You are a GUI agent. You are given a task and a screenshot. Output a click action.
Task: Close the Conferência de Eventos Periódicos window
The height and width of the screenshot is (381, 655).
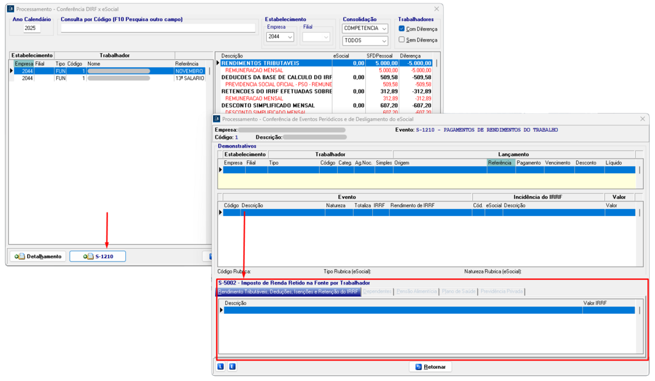[642, 119]
